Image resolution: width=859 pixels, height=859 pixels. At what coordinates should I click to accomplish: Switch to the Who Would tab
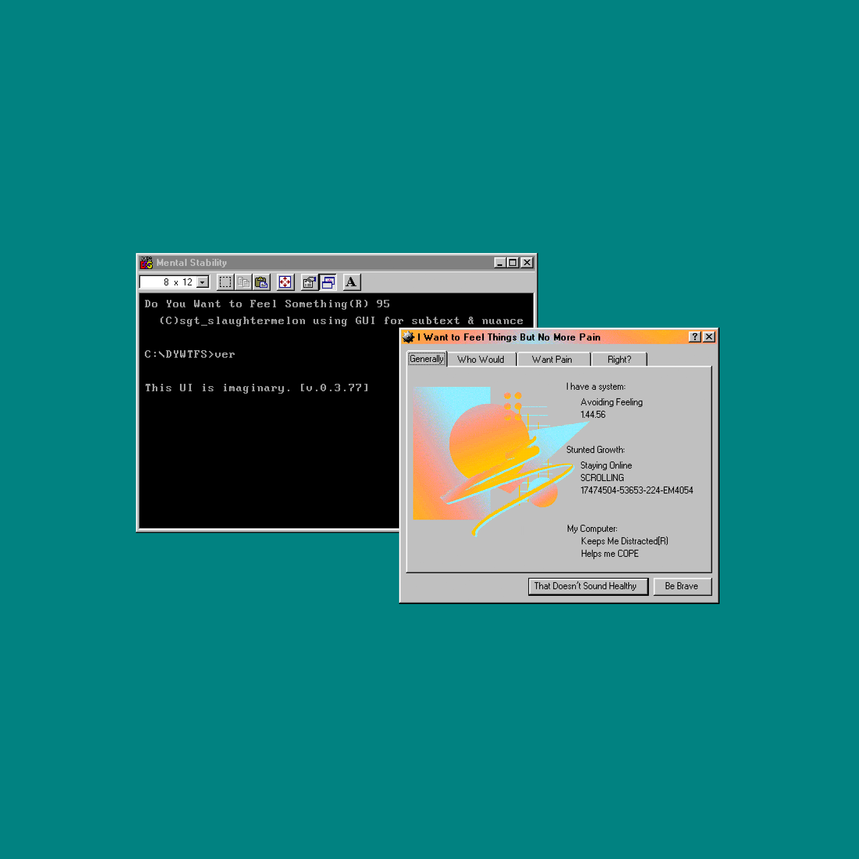click(481, 359)
